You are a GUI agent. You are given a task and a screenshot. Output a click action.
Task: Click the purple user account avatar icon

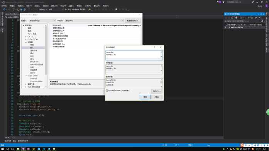coord(267,6)
